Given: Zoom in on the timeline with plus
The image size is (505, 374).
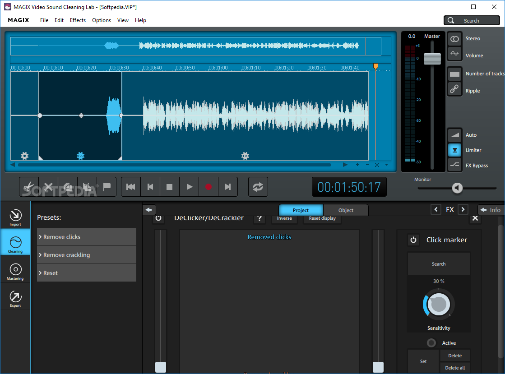Looking at the screenshot, I should pos(357,165).
